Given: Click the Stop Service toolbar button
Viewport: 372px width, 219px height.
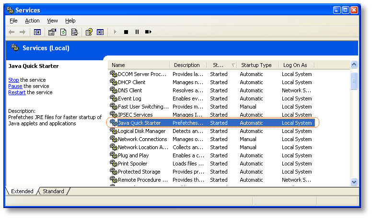Looking at the screenshot, I should (x=126, y=32).
